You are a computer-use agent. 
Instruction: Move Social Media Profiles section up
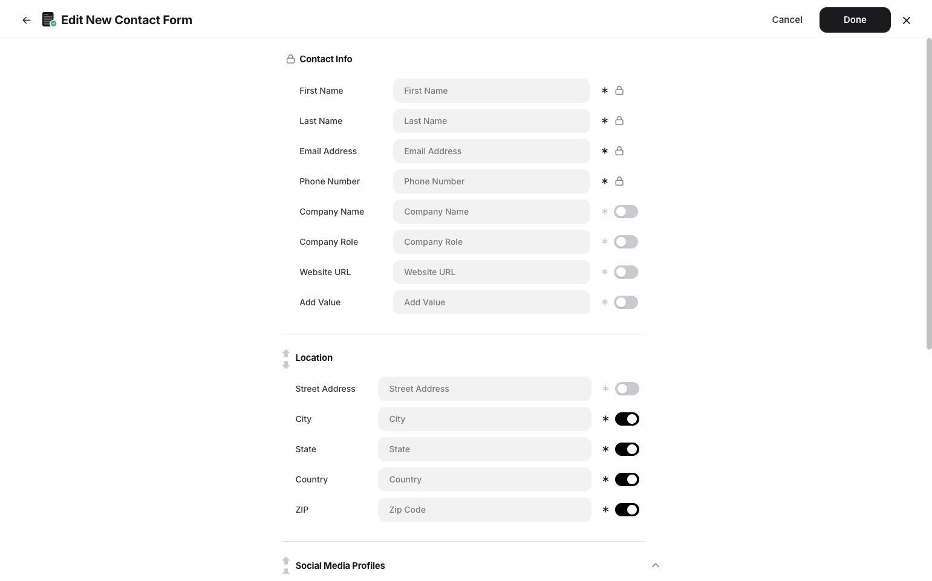coord(286,560)
